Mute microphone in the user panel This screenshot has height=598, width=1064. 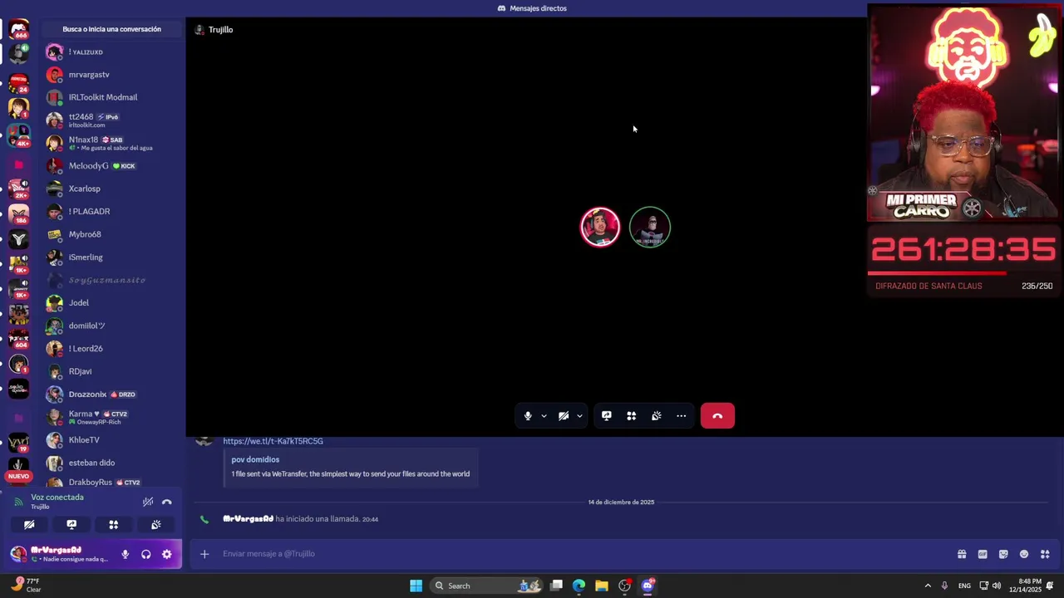[126, 554]
